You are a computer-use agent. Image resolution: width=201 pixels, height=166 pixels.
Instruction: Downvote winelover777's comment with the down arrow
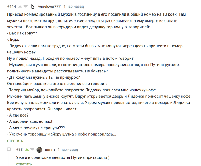[x=26, y=6]
